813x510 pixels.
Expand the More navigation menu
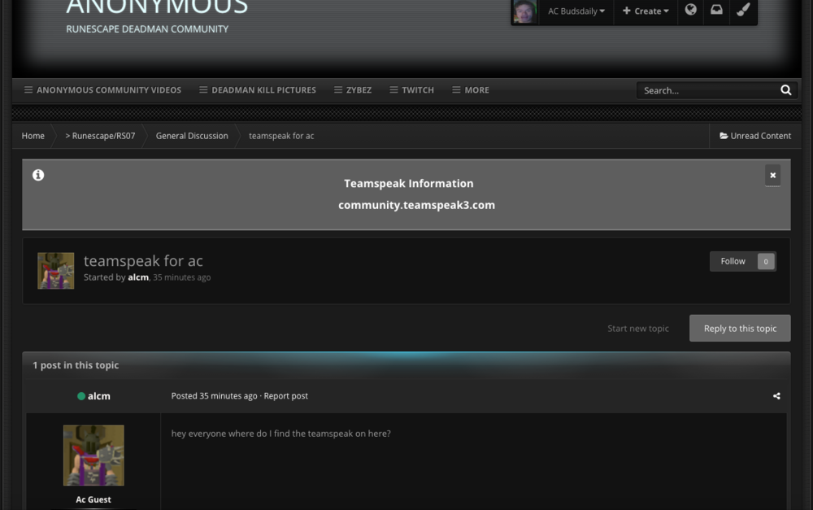click(x=471, y=90)
